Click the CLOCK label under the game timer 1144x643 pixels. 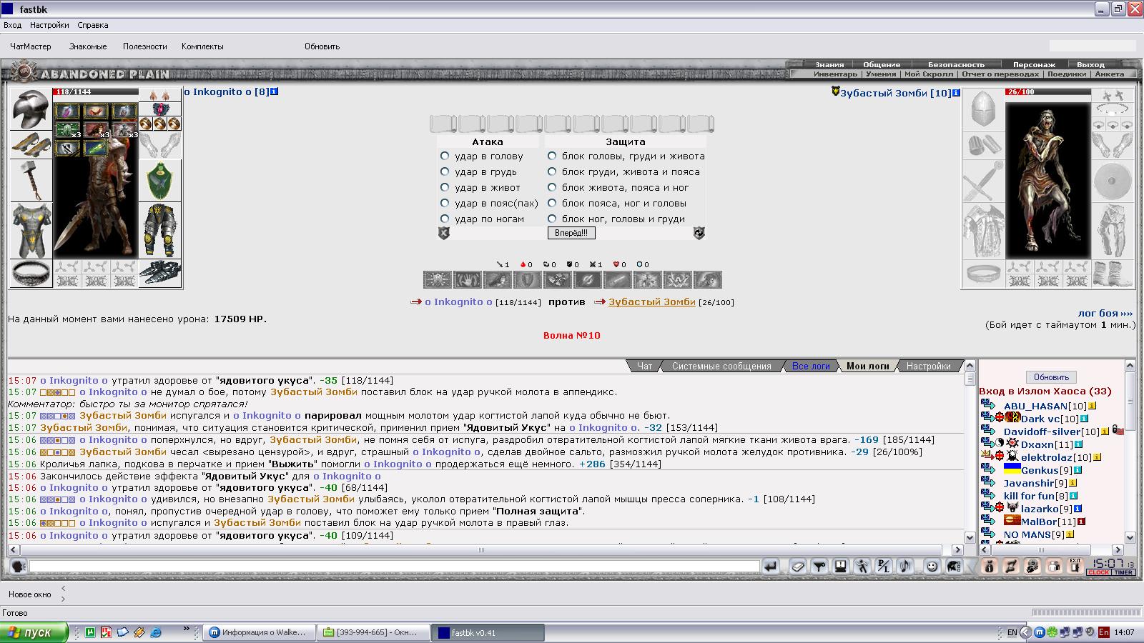(x=1098, y=572)
